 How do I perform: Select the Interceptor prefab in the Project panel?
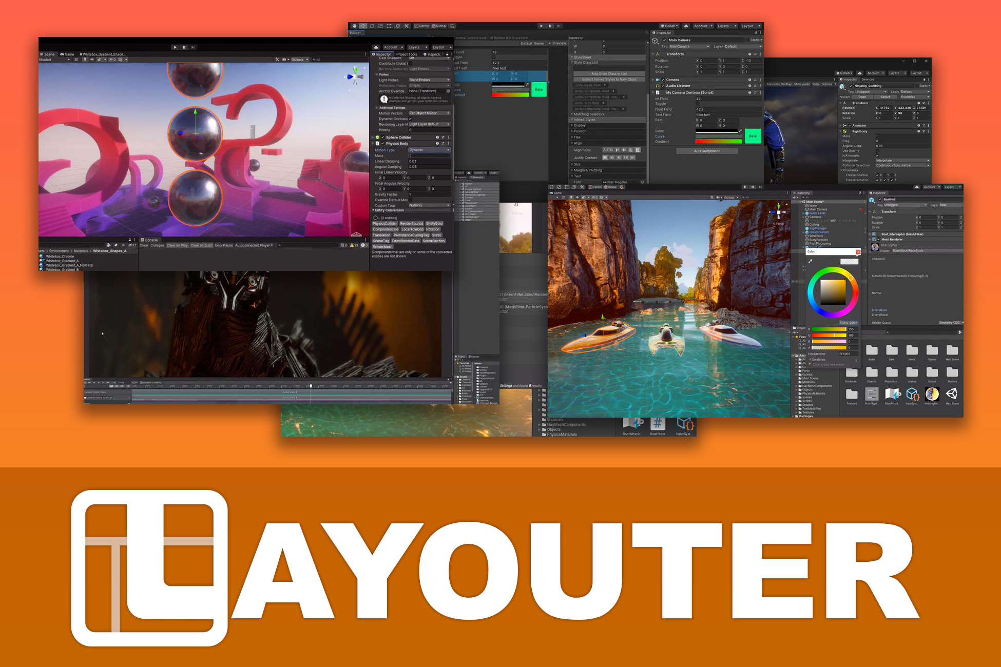pos(932,394)
